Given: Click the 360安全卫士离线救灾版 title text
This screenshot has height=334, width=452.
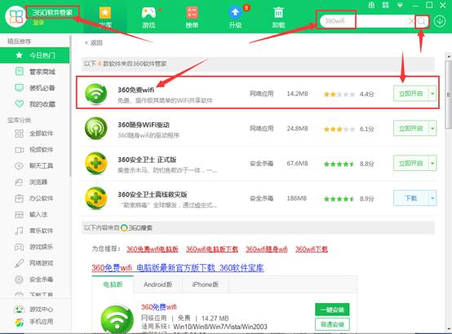Looking at the screenshot, I should [x=153, y=195].
